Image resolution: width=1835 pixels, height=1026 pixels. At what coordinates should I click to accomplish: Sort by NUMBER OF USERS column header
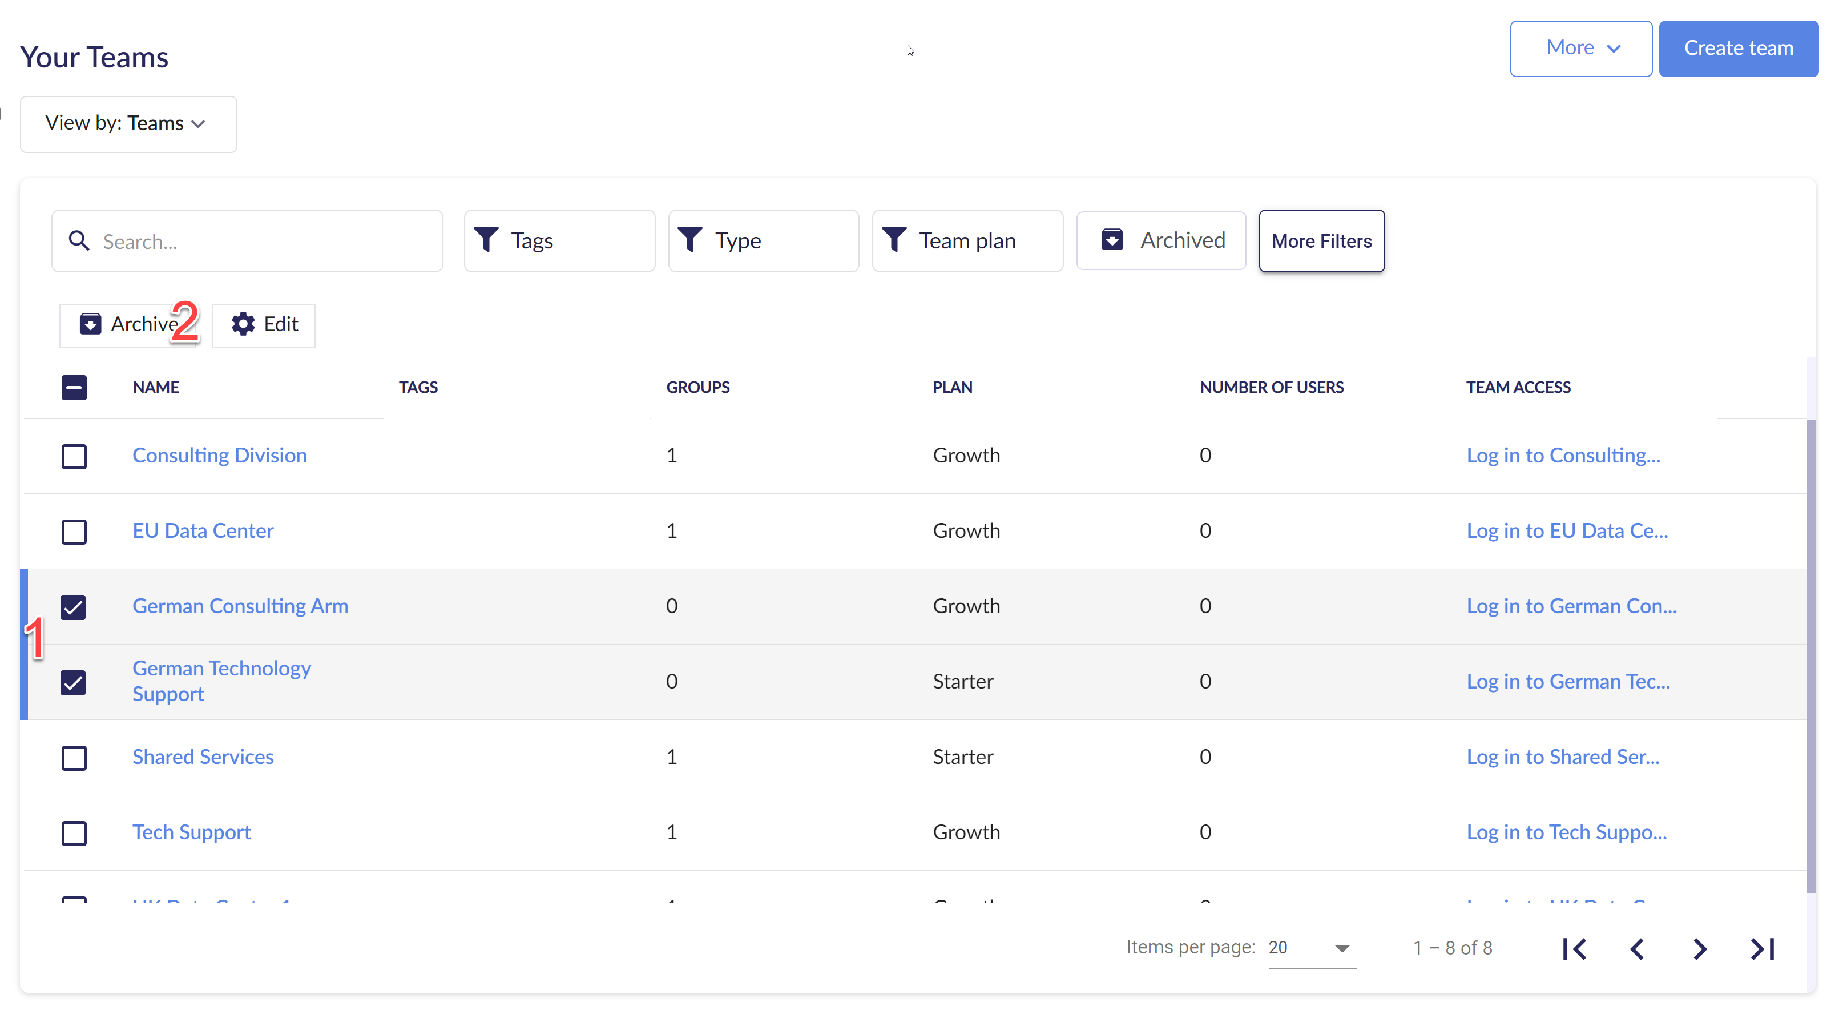click(x=1272, y=388)
